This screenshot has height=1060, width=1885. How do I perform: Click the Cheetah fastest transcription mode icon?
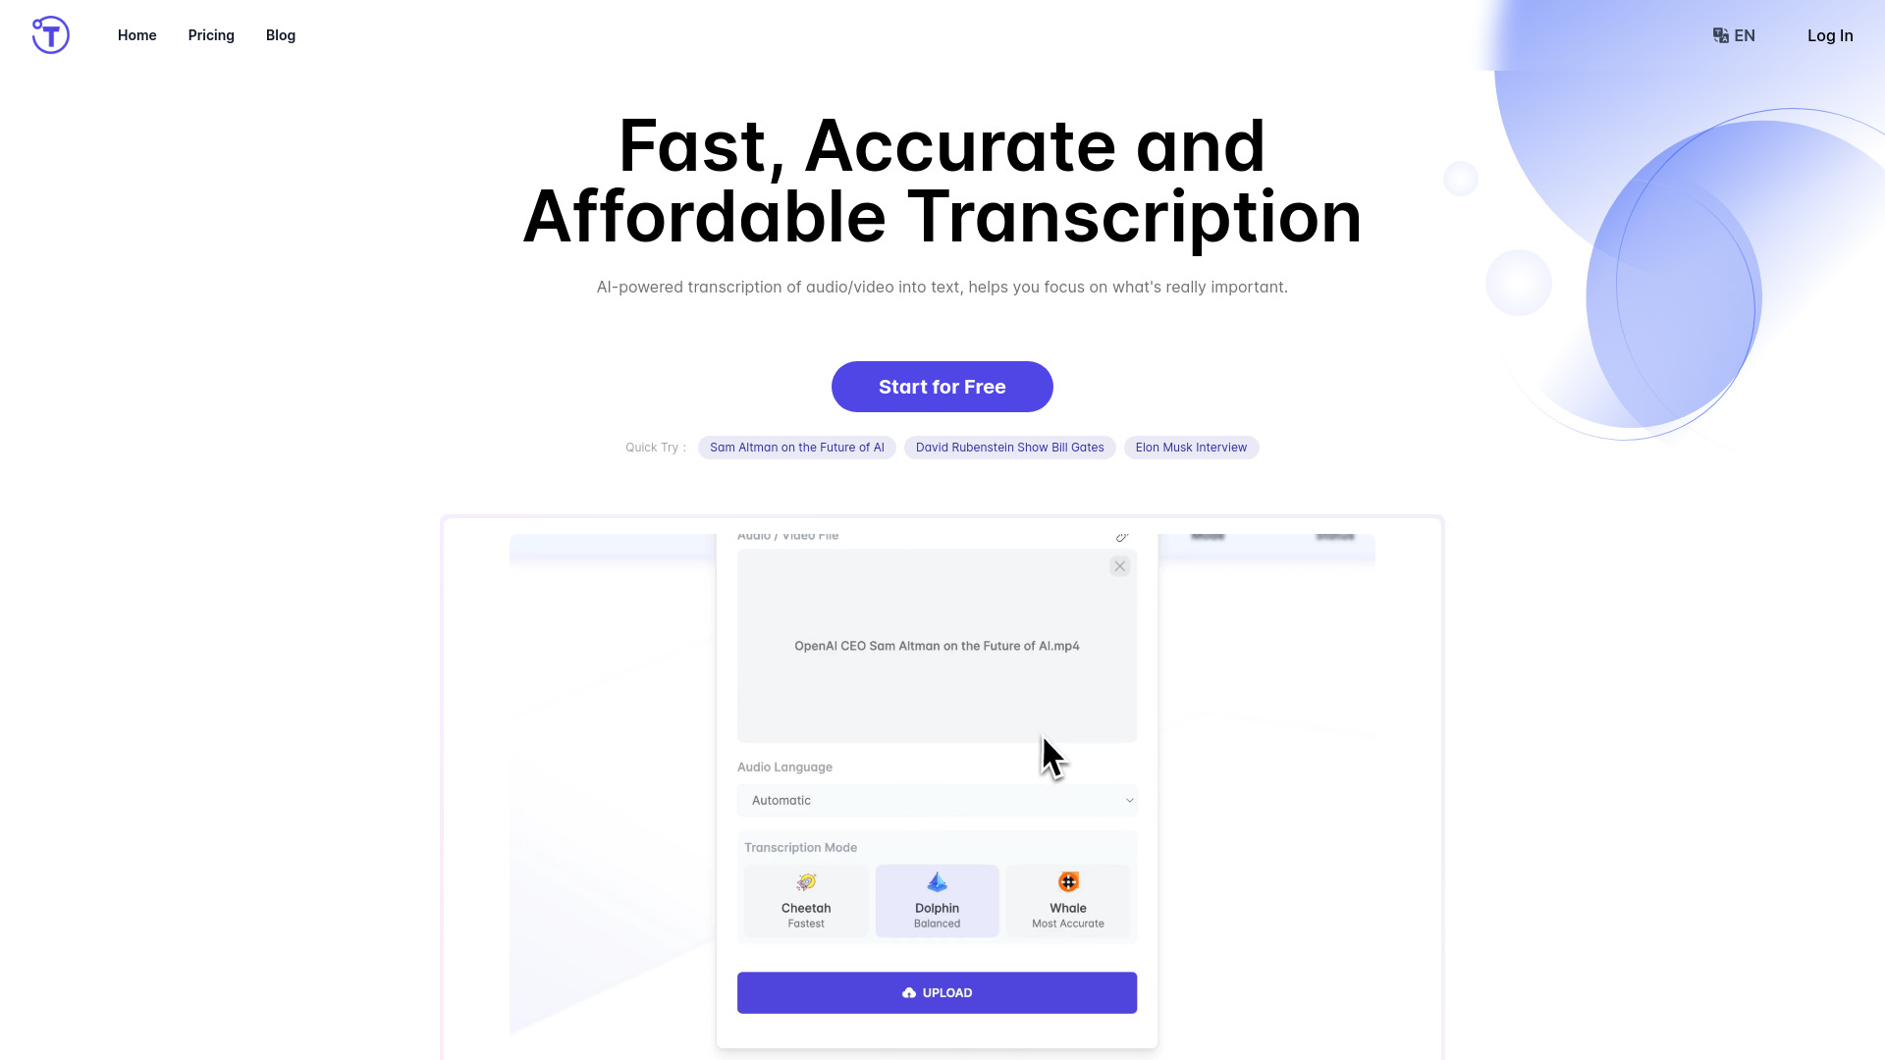[807, 881]
